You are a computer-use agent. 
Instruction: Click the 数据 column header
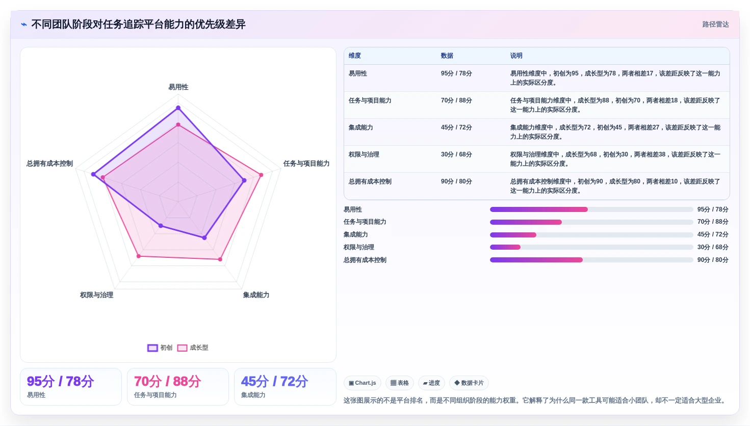tap(447, 56)
